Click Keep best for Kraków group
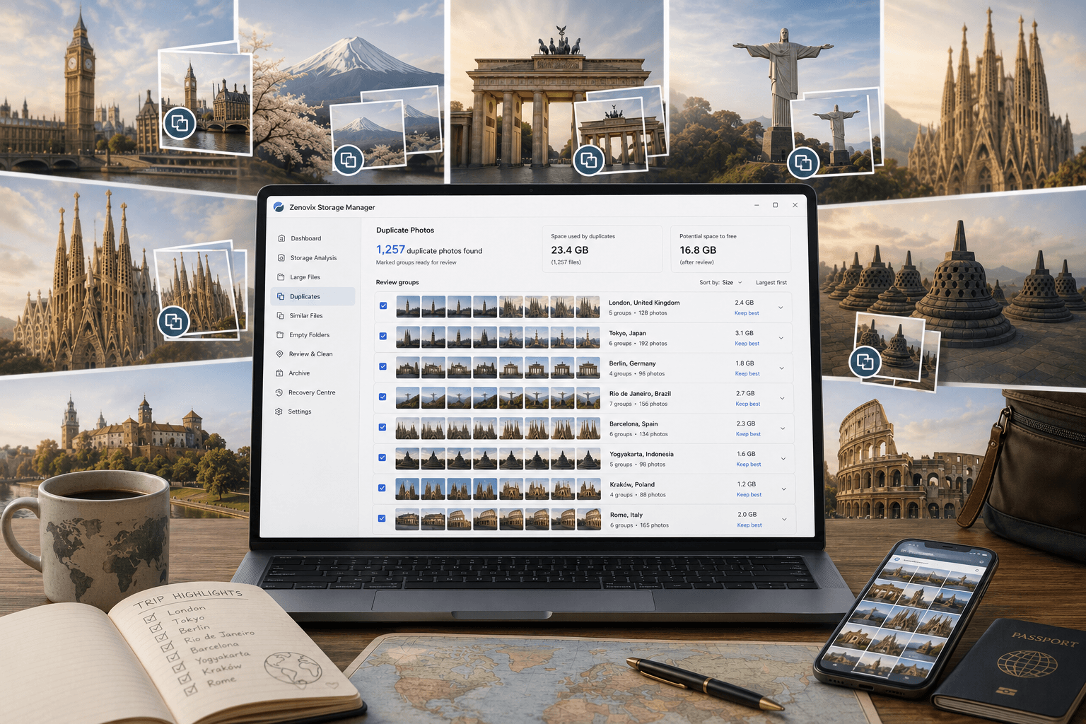 (x=749, y=495)
